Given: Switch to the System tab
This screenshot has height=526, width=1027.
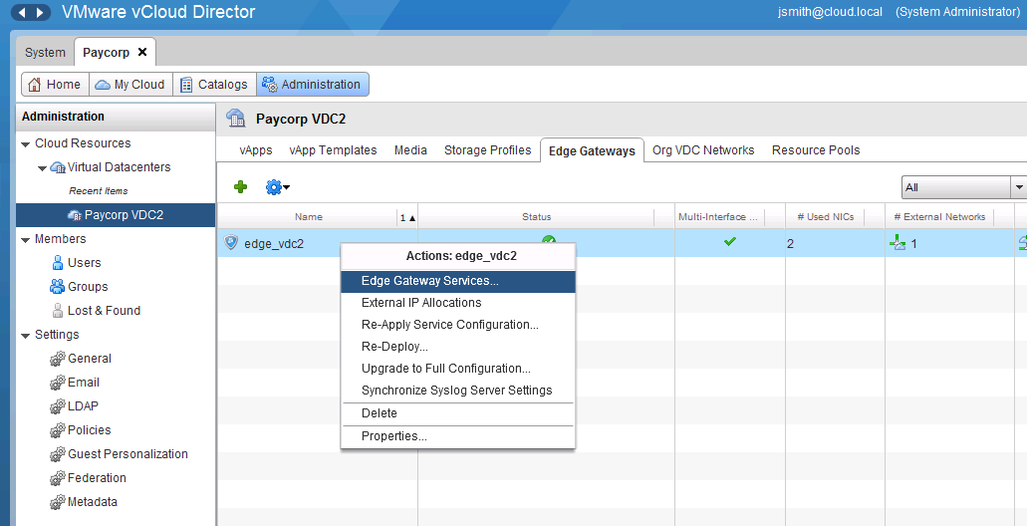Looking at the screenshot, I should tap(45, 53).
